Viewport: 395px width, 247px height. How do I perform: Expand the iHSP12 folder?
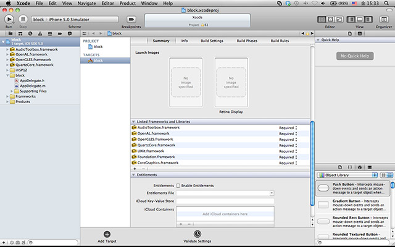coord(7,70)
